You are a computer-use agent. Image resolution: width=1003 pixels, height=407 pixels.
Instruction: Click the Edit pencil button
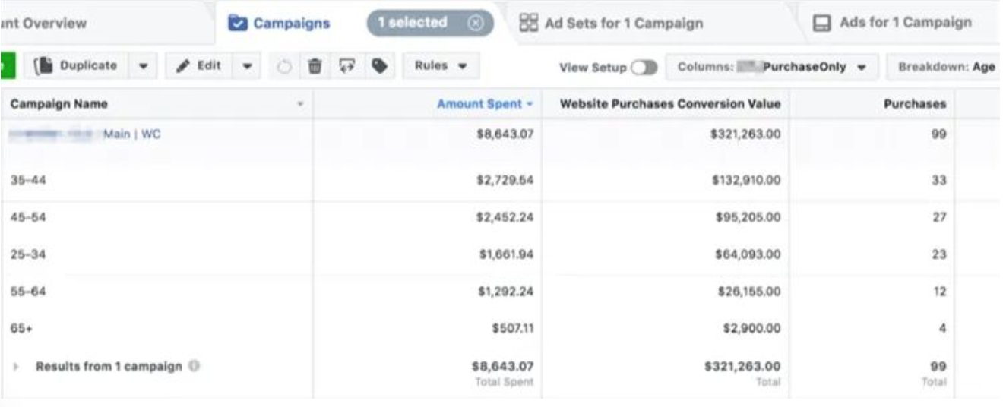(199, 66)
